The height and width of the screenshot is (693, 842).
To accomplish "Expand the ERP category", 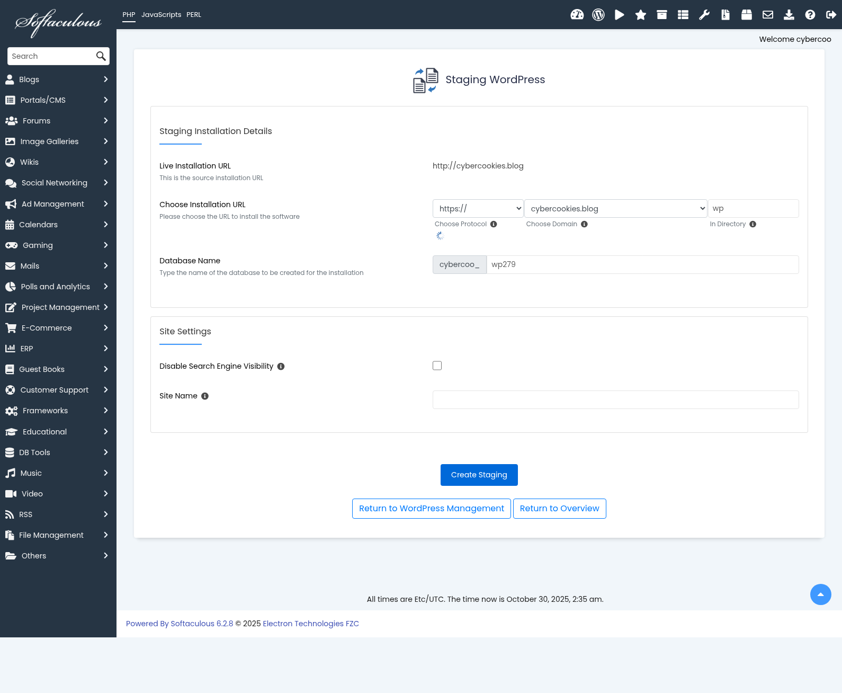I will 58,349.
